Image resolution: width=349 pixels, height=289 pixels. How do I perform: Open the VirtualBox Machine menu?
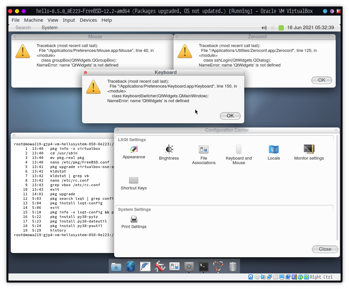click(x=33, y=20)
